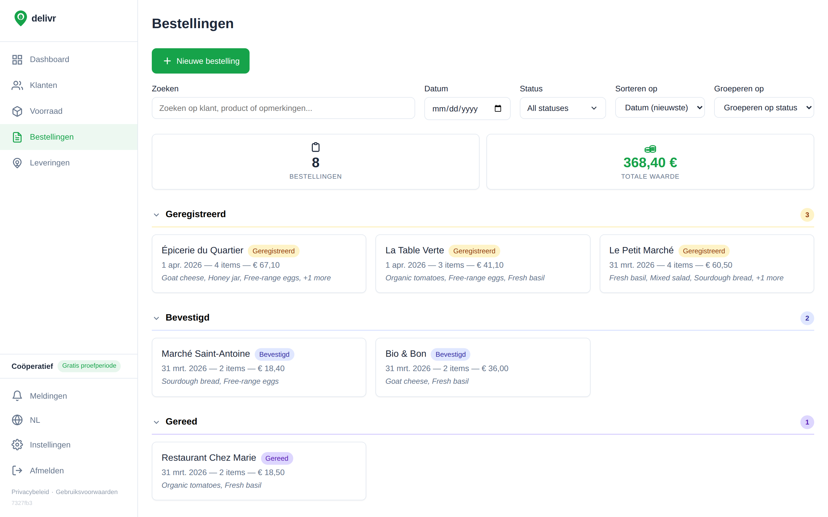Open Instellingen settings
Image resolution: width=828 pixels, height=517 pixels.
[x=69, y=445]
